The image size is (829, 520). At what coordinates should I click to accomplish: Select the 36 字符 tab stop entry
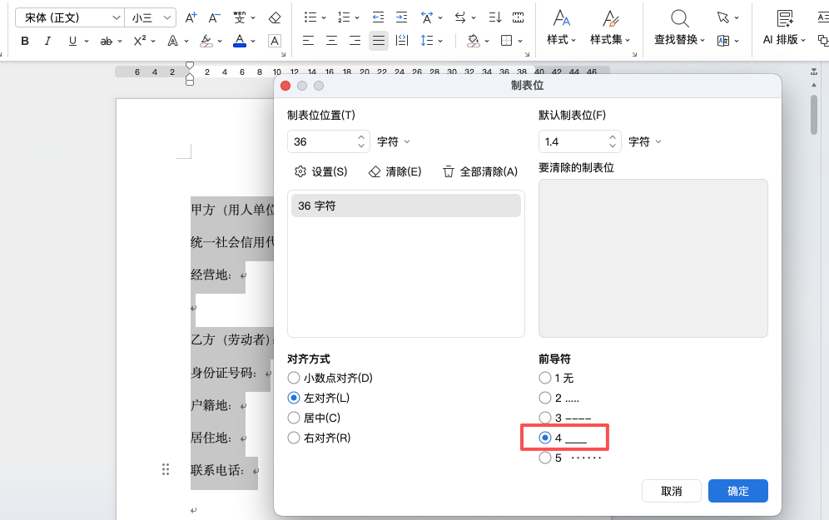click(x=406, y=206)
